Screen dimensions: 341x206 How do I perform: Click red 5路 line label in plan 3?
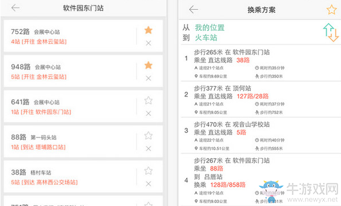[x=241, y=132]
